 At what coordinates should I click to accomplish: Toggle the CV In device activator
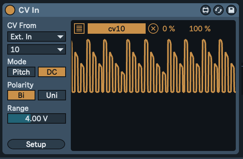(10, 10)
